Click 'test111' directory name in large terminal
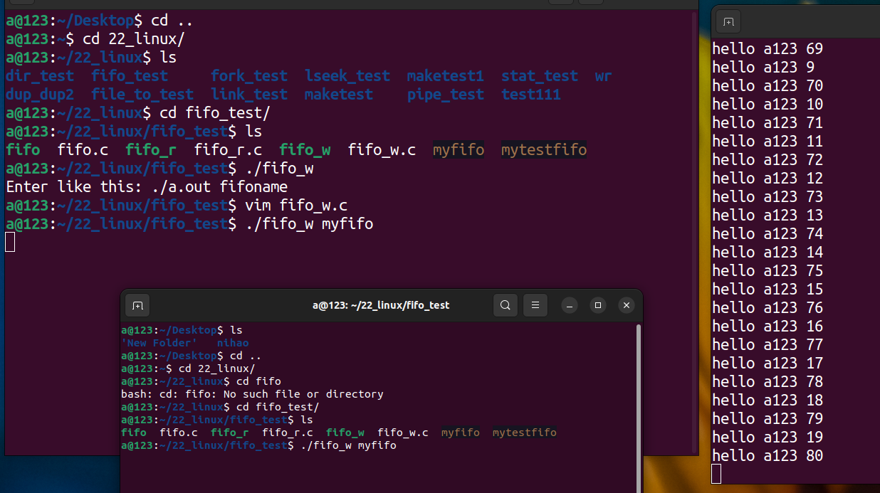This screenshot has width=880, height=493. [531, 95]
